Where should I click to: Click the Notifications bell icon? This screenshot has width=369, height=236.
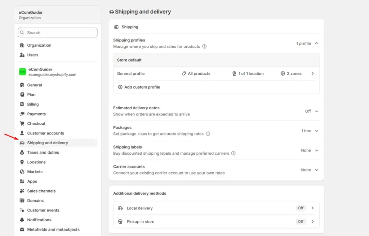[x=22, y=220]
